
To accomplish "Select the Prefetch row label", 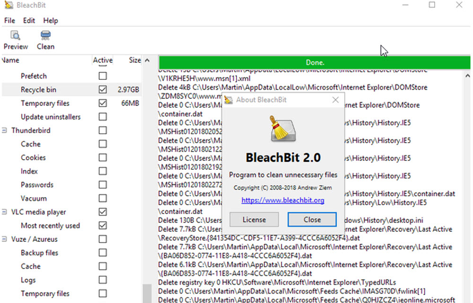I will coord(34,76).
